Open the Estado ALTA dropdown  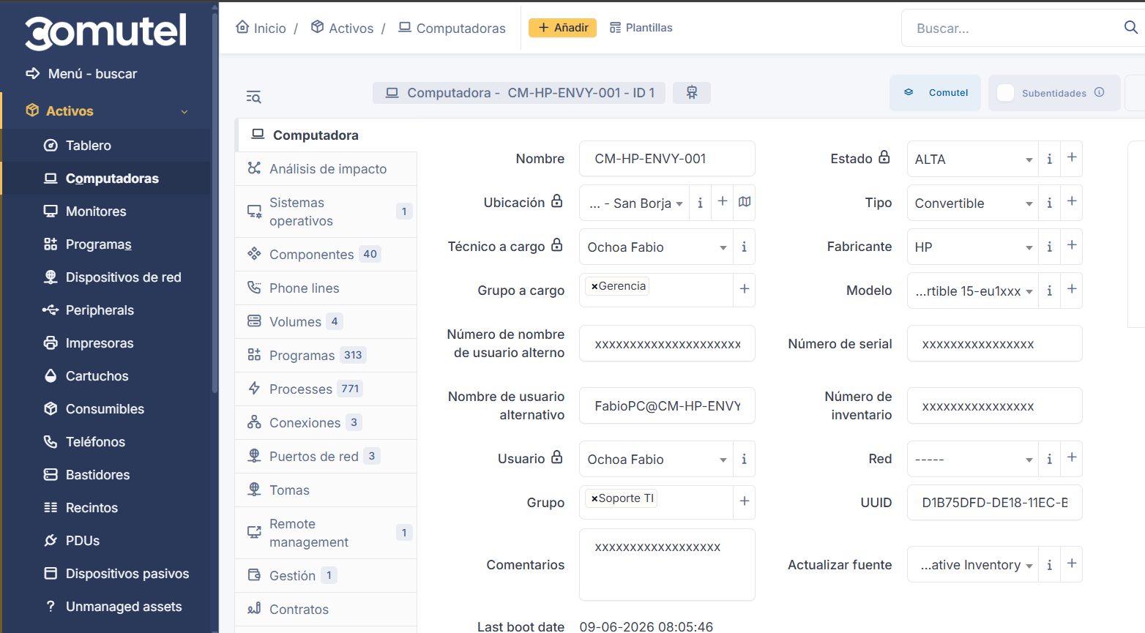coord(972,159)
